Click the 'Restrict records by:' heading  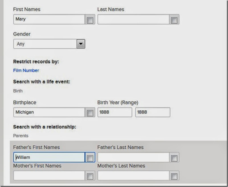36,62
